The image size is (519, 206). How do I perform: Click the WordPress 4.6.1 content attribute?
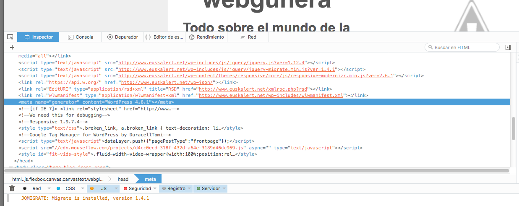pyautogui.click(x=117, y=102)
